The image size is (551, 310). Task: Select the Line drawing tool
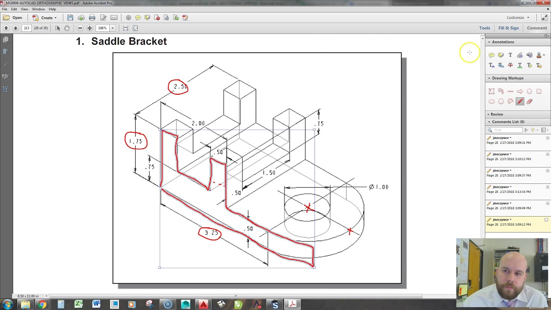tap(510, 91)
